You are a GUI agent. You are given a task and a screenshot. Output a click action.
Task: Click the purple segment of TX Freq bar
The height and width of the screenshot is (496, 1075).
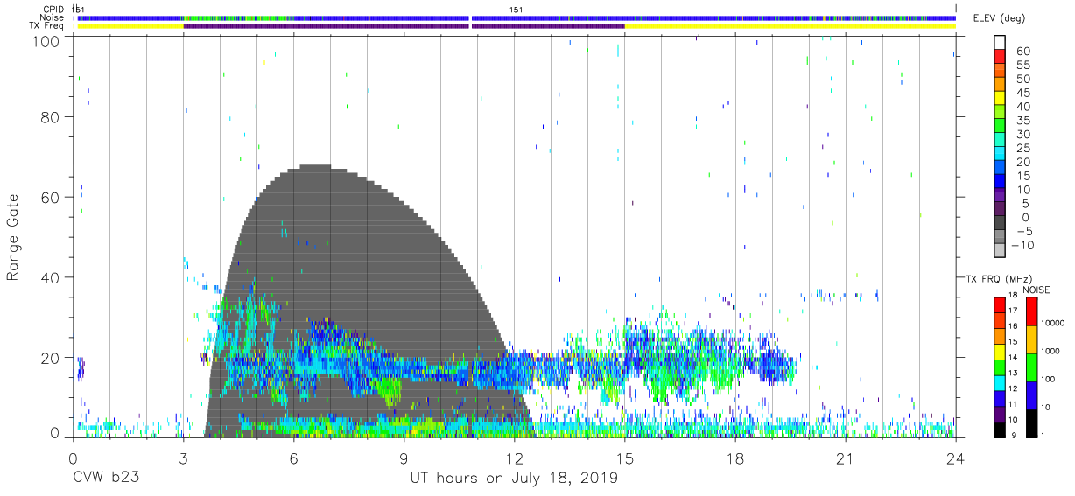click(x=404, y=26)
